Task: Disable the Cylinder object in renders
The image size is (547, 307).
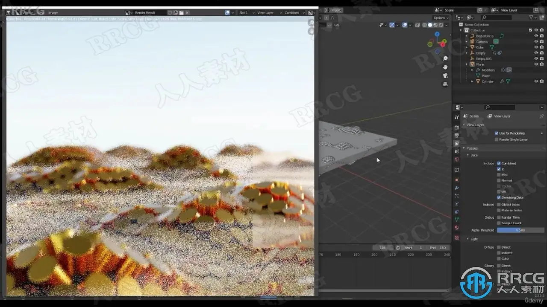Action: [x=541, y=81]
